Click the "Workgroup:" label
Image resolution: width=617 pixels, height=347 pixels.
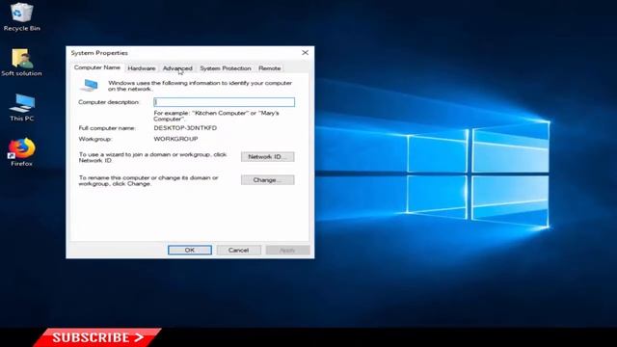click(95, 139)
